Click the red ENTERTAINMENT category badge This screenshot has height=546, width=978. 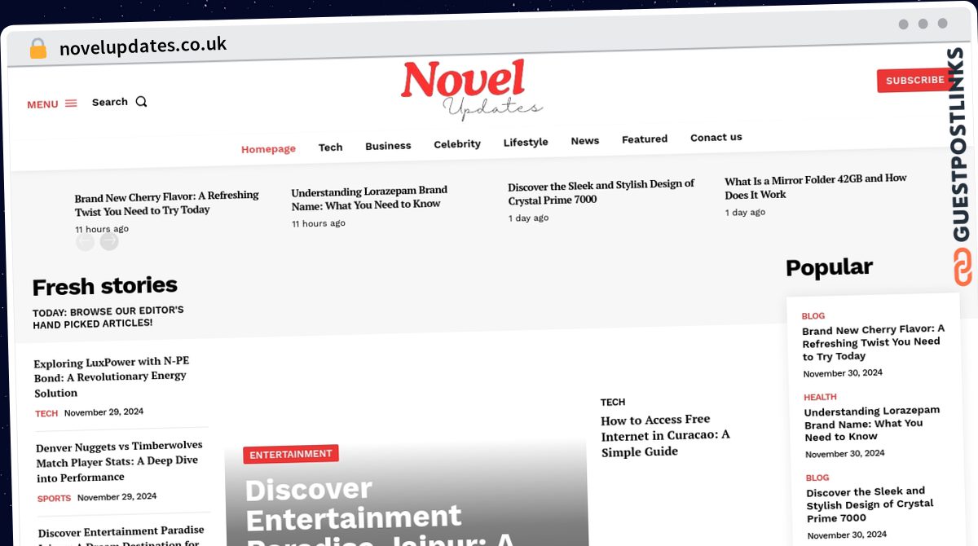[x=291, y=454]
